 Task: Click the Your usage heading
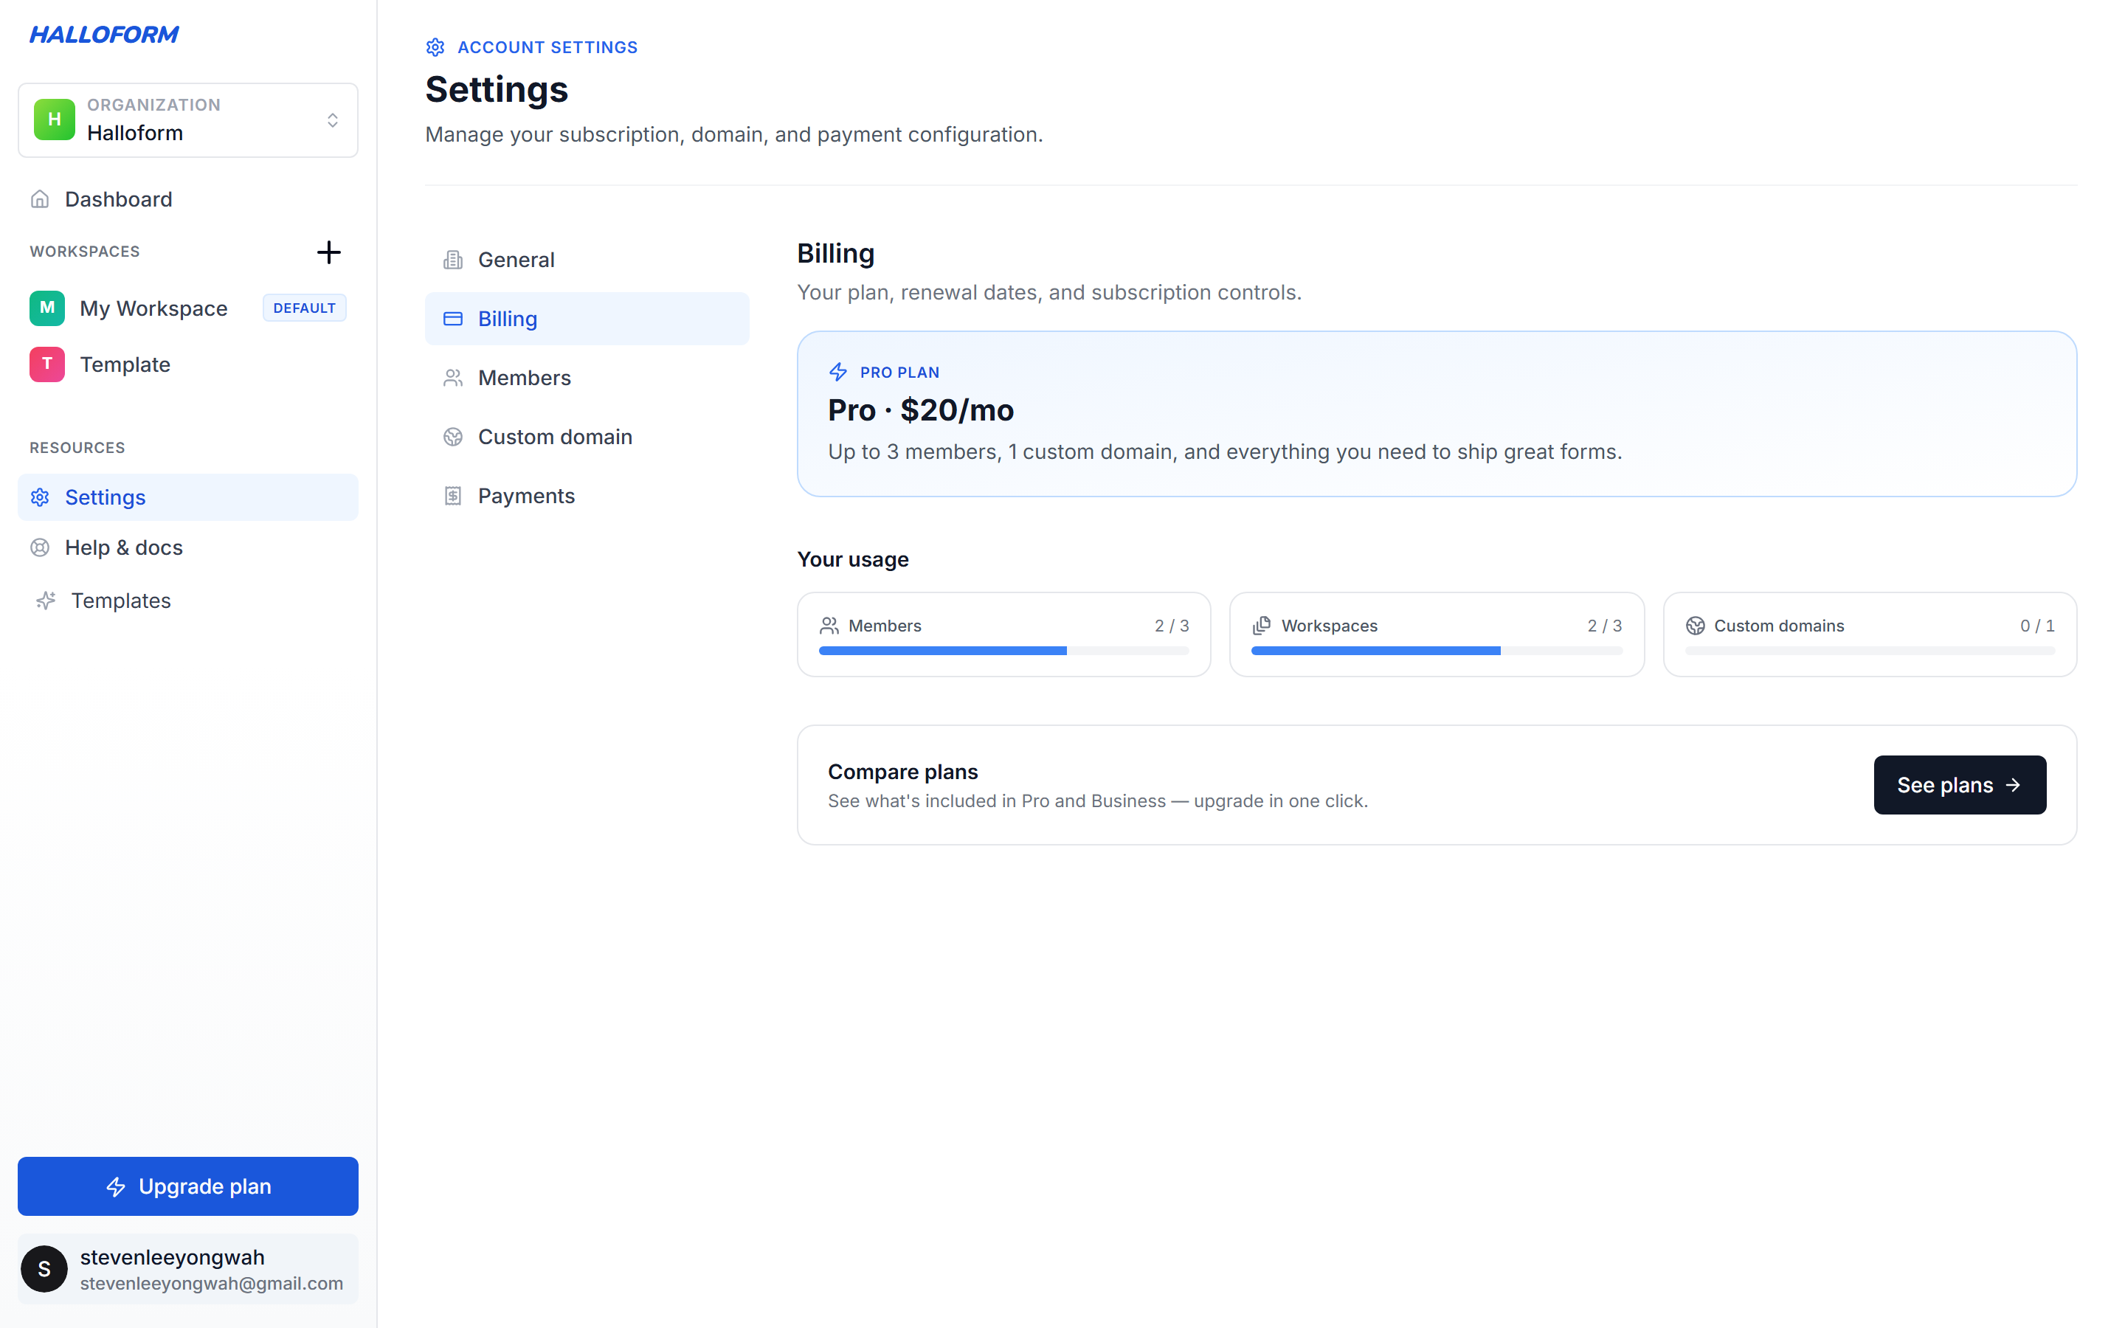[x=853, y=559]
